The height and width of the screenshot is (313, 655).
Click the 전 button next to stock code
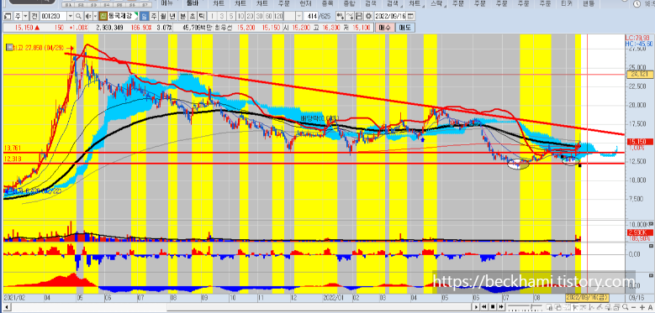[x=34, y=16]
